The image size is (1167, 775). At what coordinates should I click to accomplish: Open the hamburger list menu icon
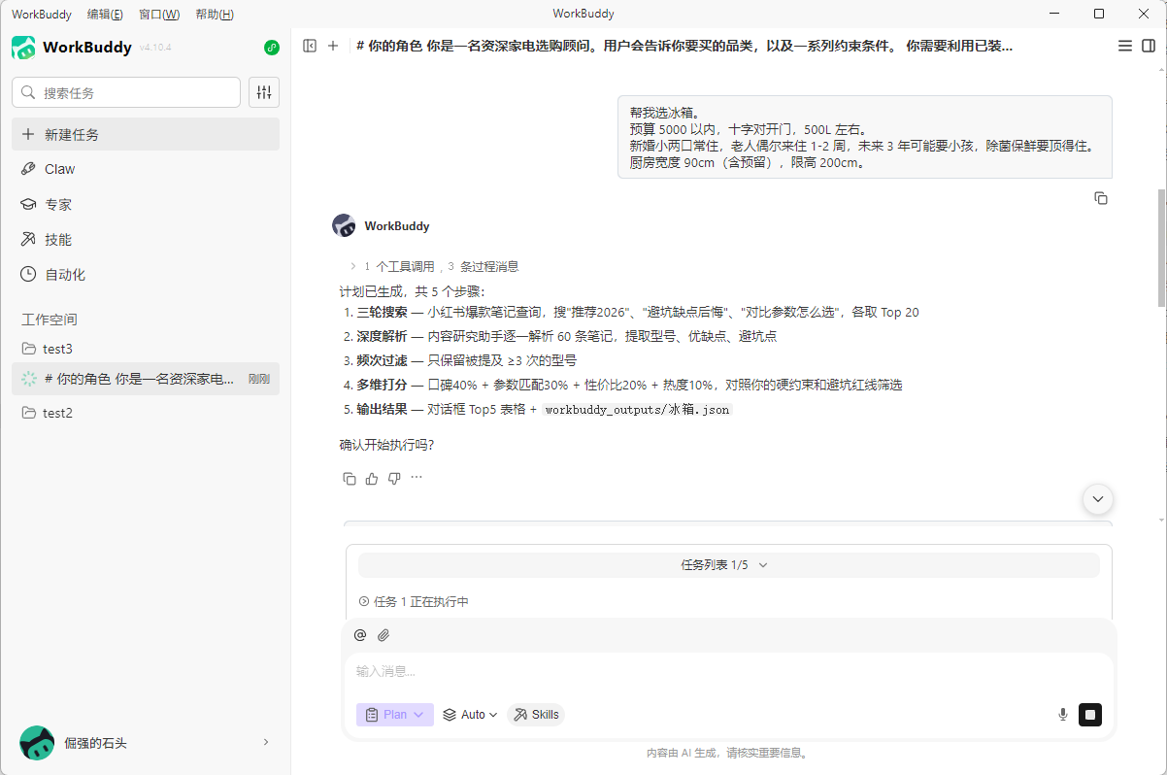(x=1125, y=46)
